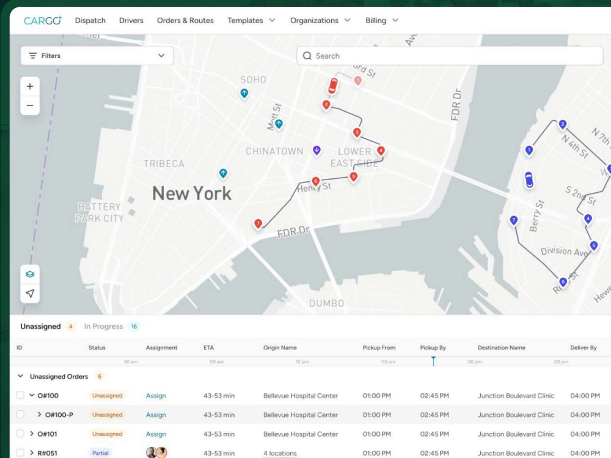
Task: Open the Filters dropdown
Action: [97, 56]
